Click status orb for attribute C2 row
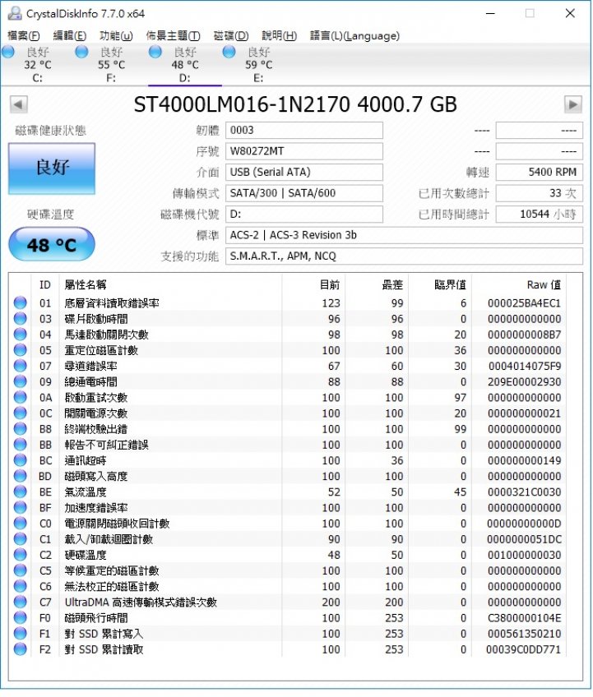The height and width of the screenshot is (697, 593). tap(20, 555)
